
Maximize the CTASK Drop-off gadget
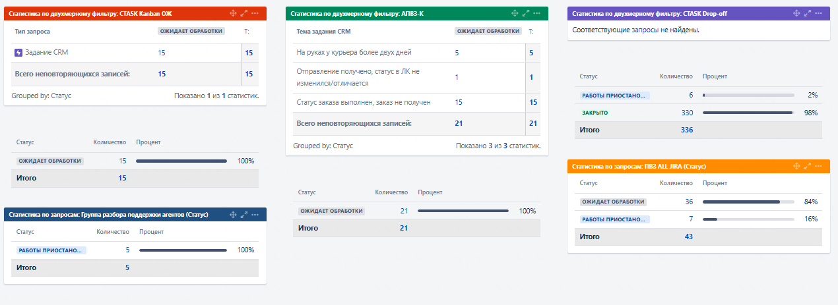coord(808,13)
